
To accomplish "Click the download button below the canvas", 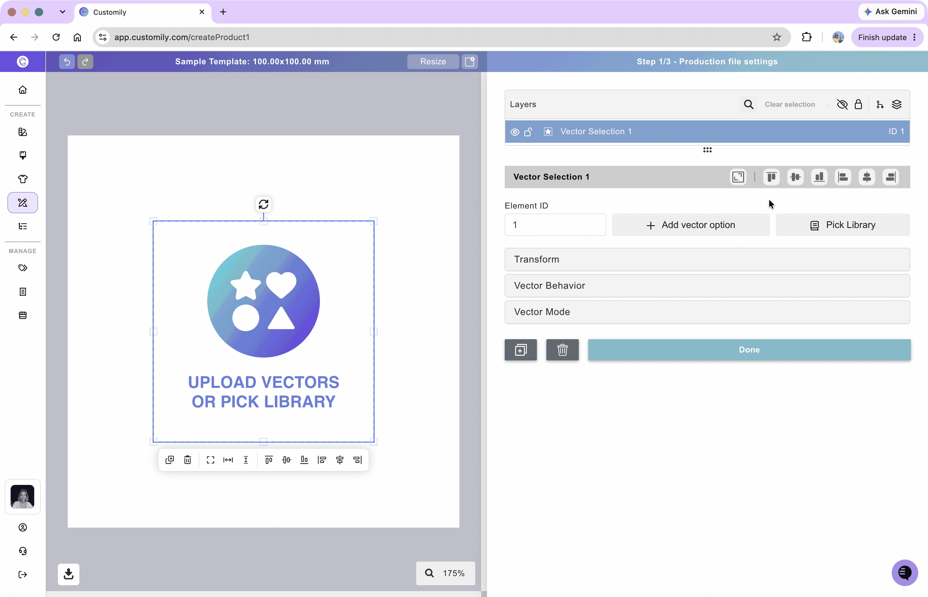I will pyautogui.click(x=69, y=574).
